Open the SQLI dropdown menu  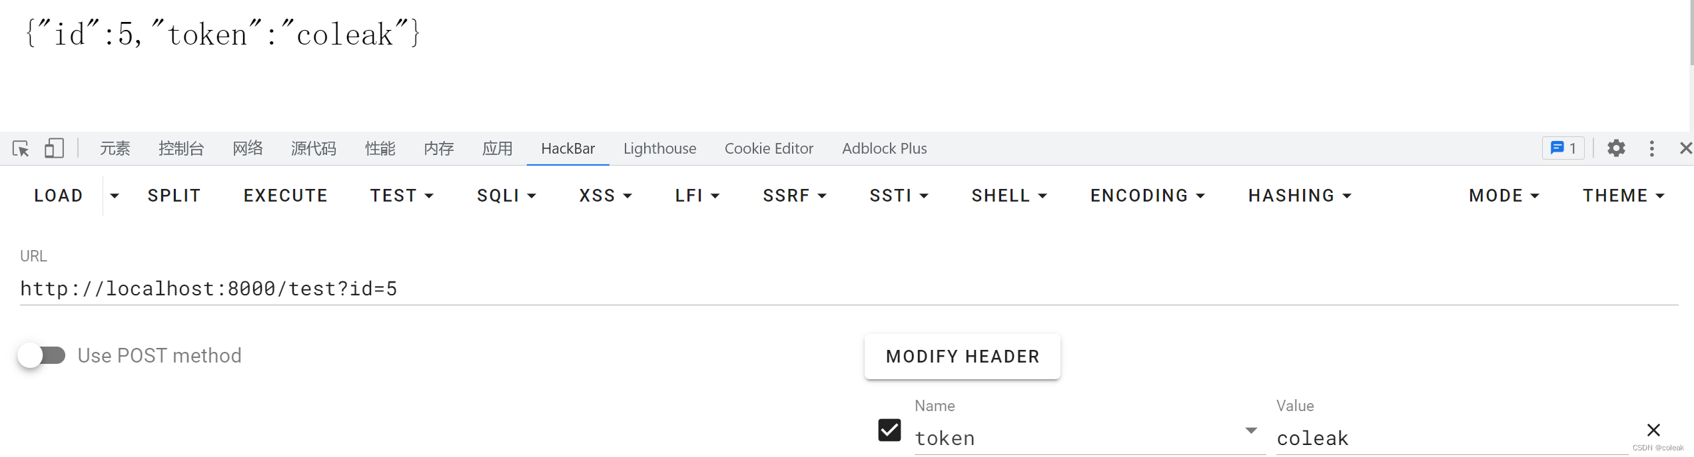506,196
